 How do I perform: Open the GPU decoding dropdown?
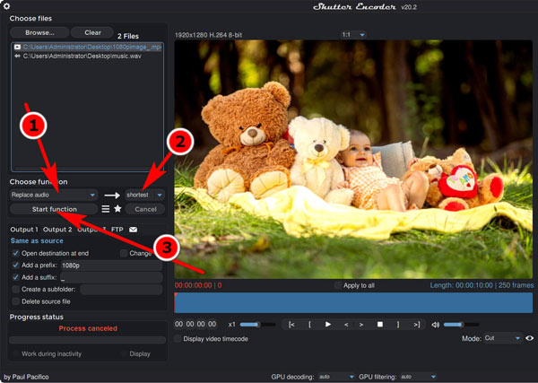coord(336,377)
